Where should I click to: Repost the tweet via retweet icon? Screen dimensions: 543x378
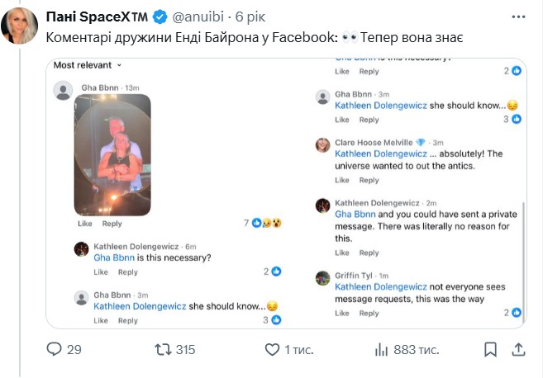coord(162,350)
